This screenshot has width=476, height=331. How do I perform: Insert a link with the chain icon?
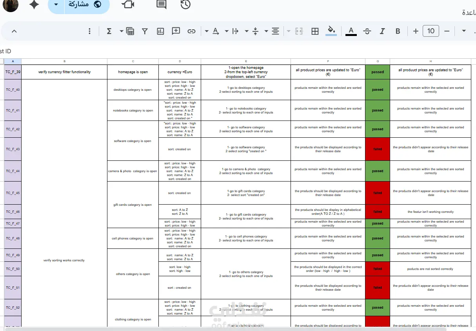coord(191,31)
